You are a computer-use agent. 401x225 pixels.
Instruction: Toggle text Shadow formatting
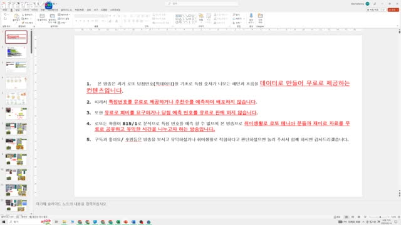pyautogui.click(x=88, y=21)
